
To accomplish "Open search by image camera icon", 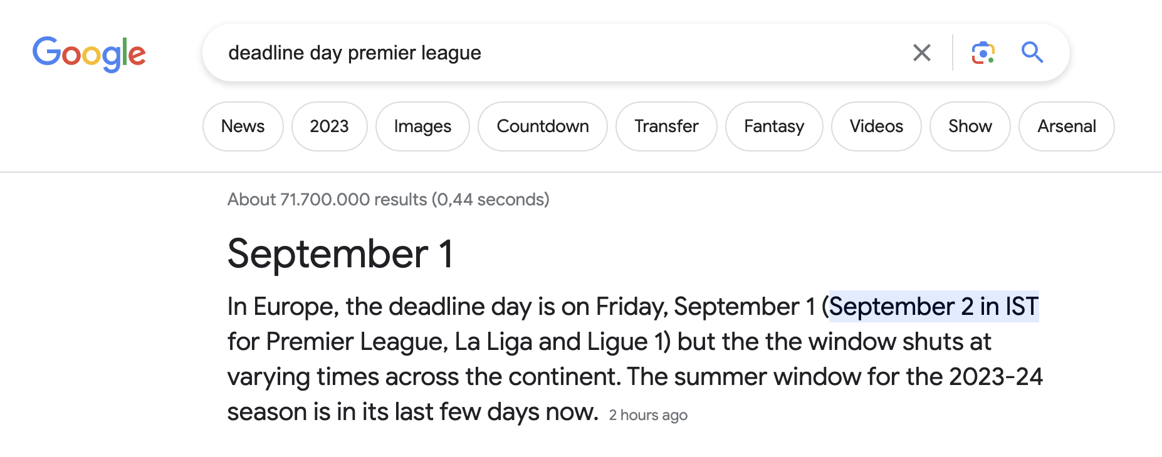I will click(983, 53).
